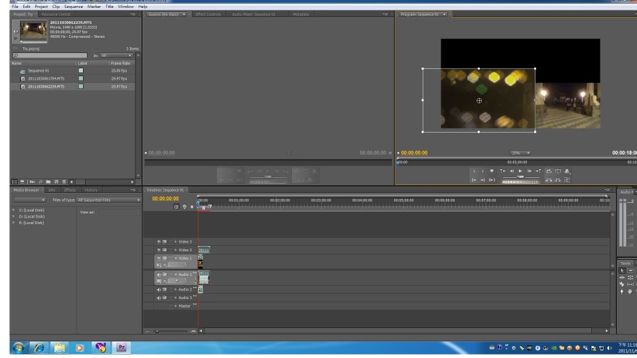Switch to the Effect Controls tab
Screen dimensions: 637x358
(x=208, y=14)
